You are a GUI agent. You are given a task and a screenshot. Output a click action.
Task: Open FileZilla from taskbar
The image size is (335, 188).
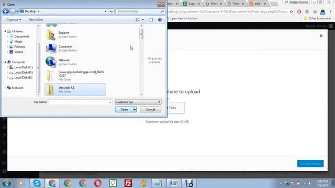(128, 183)
